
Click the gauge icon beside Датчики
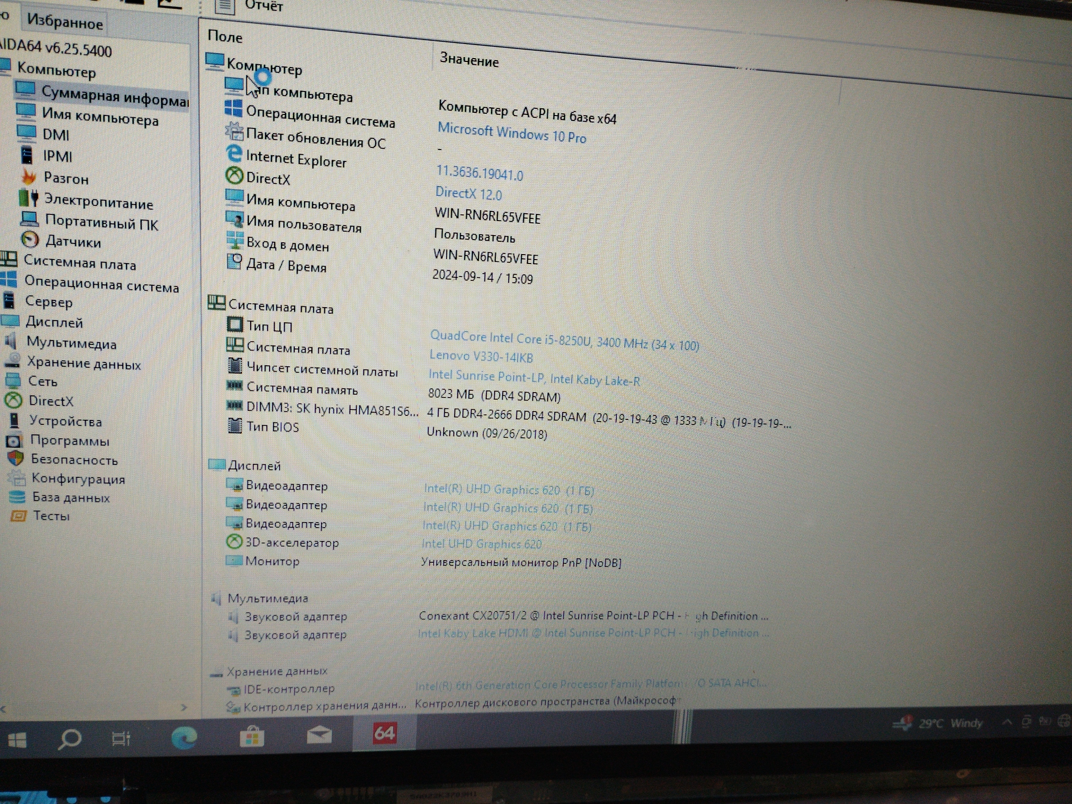30,240
